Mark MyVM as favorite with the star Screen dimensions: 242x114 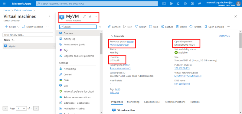90,16
